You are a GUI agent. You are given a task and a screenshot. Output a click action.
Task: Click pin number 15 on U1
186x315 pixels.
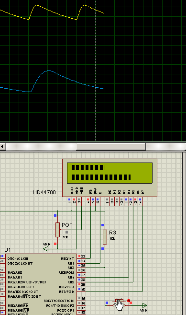(83, 299)
